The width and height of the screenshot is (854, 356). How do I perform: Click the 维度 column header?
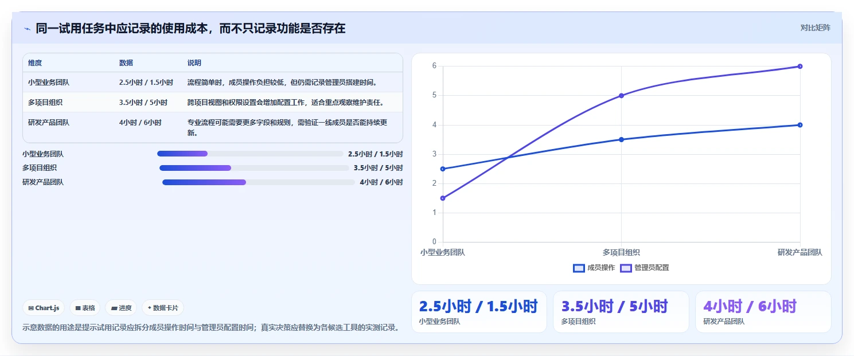(x=35, y=63)
